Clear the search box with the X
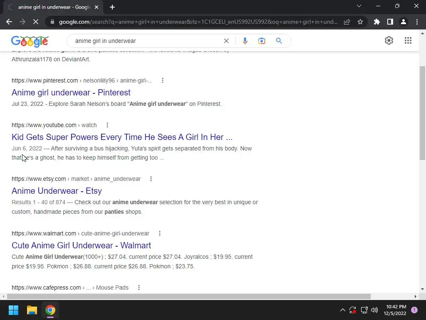Viewport: 426px width, 320px height. click(x=226, y=41)
